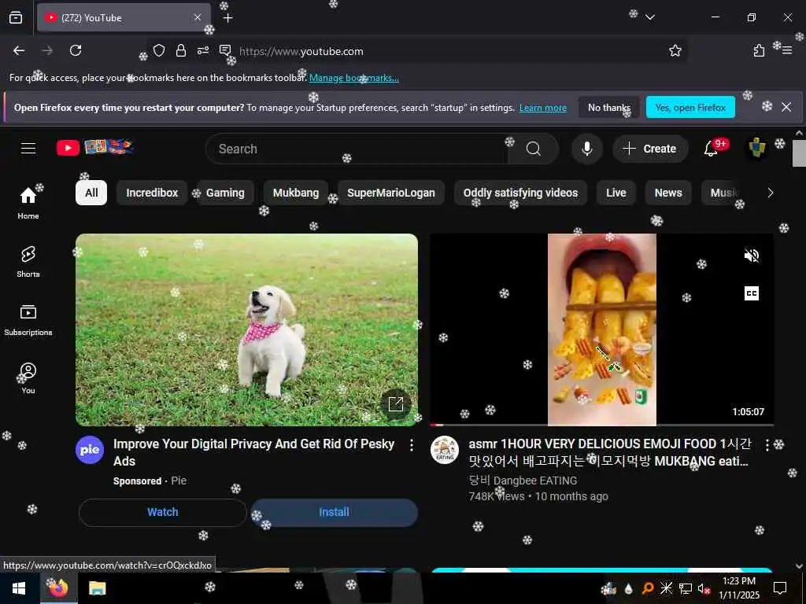806x604 pixels.
Task: Bookmark this page with the star
Action: click(x=675, y=50)
